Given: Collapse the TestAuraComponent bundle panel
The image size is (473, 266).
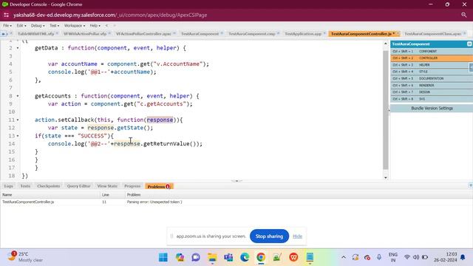Looking at the screenshot, I should (x=469, y=44).
